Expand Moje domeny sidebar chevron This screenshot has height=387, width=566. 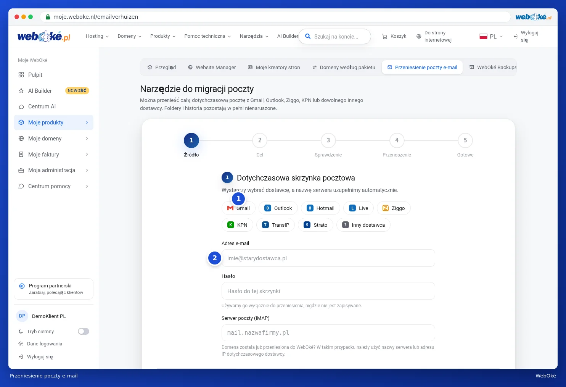click(x=87, y=139)
